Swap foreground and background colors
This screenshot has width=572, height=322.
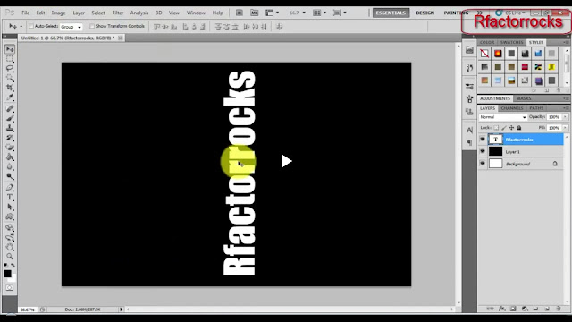coord(13,266)
